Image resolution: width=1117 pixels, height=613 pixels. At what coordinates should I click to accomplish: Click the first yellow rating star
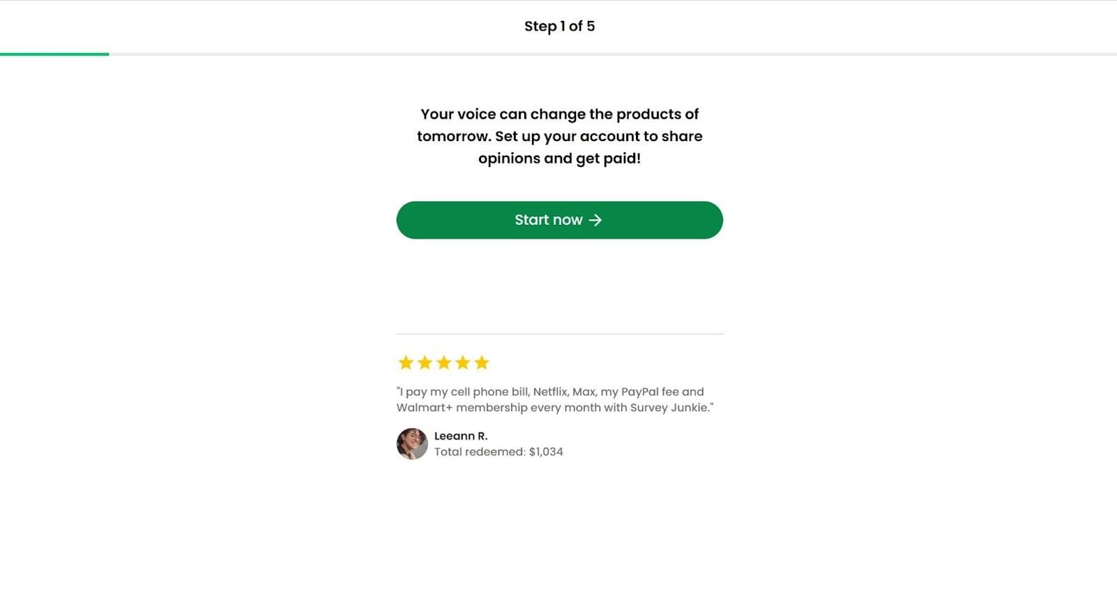click(406, 362)
